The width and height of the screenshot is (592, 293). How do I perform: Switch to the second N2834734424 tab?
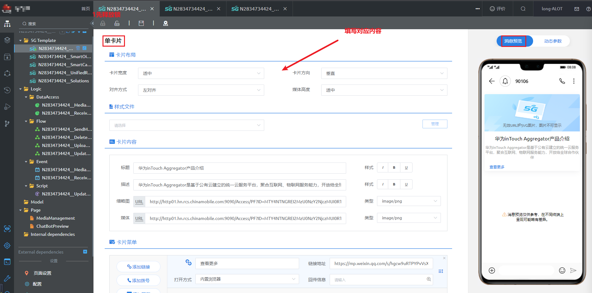click(193, 9)
